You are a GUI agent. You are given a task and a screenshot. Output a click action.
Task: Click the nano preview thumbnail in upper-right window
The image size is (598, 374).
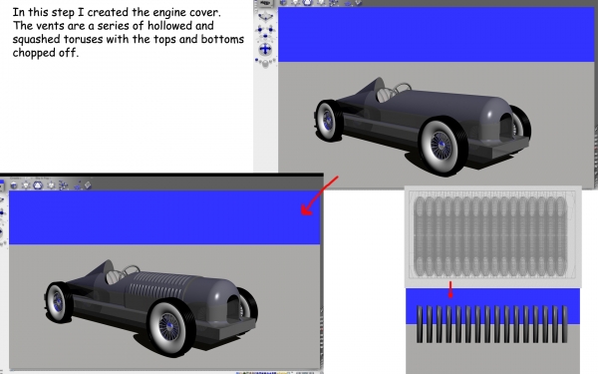[265, 3]
